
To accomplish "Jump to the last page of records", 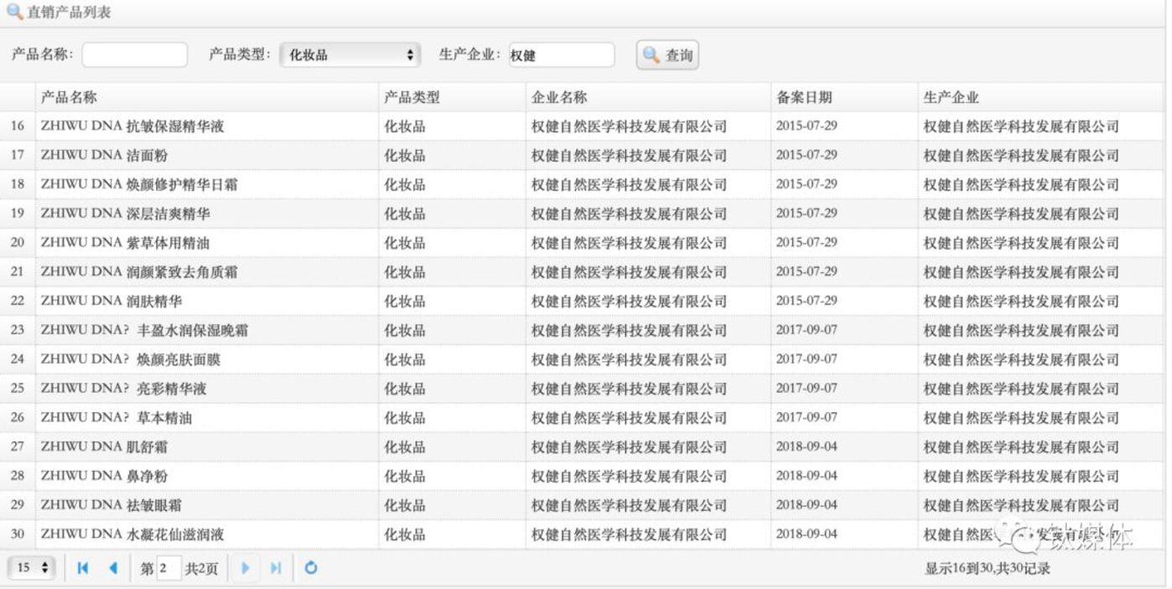I will click(275, 568).
